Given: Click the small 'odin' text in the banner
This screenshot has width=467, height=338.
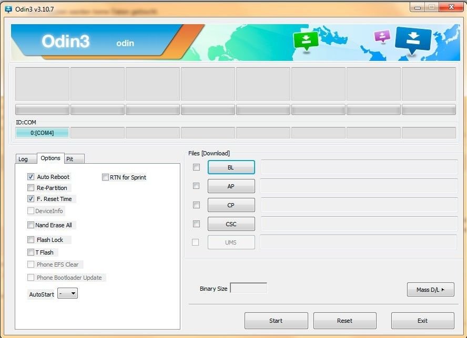Looking at the screenshot, I should pos(125,44).
